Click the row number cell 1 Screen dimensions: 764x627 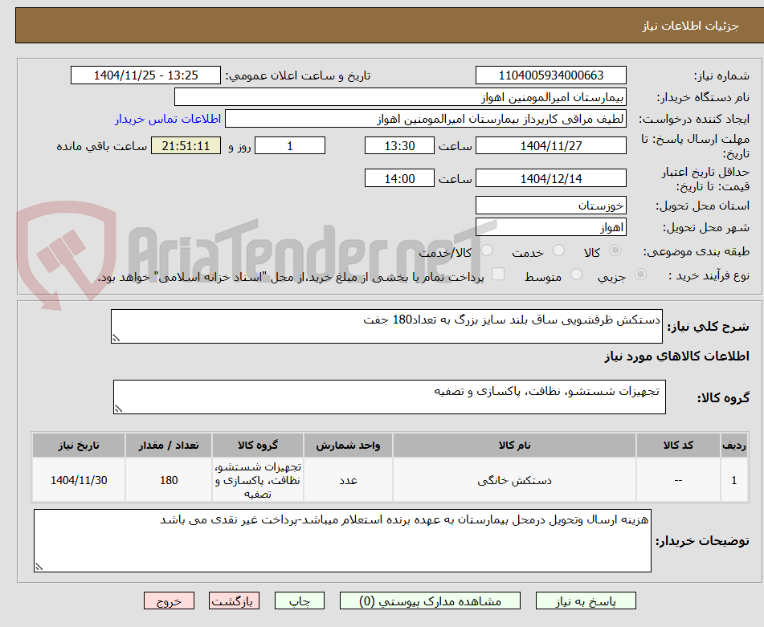[x=733, y=480]
